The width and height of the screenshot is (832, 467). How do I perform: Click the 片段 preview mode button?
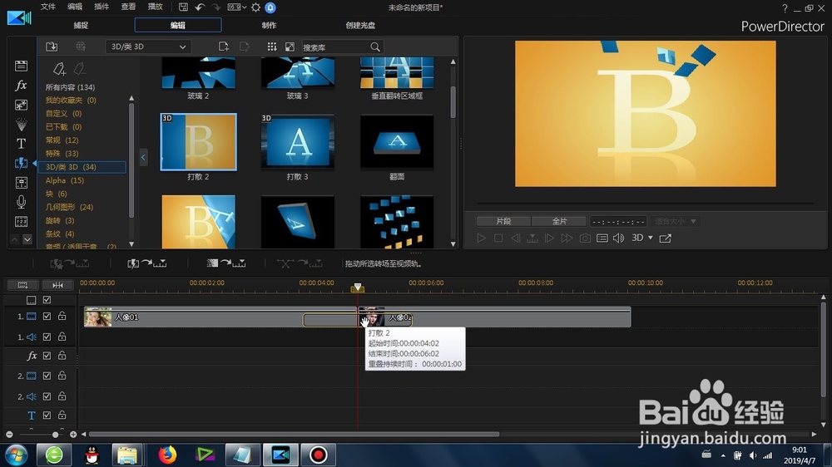point(503,221)
